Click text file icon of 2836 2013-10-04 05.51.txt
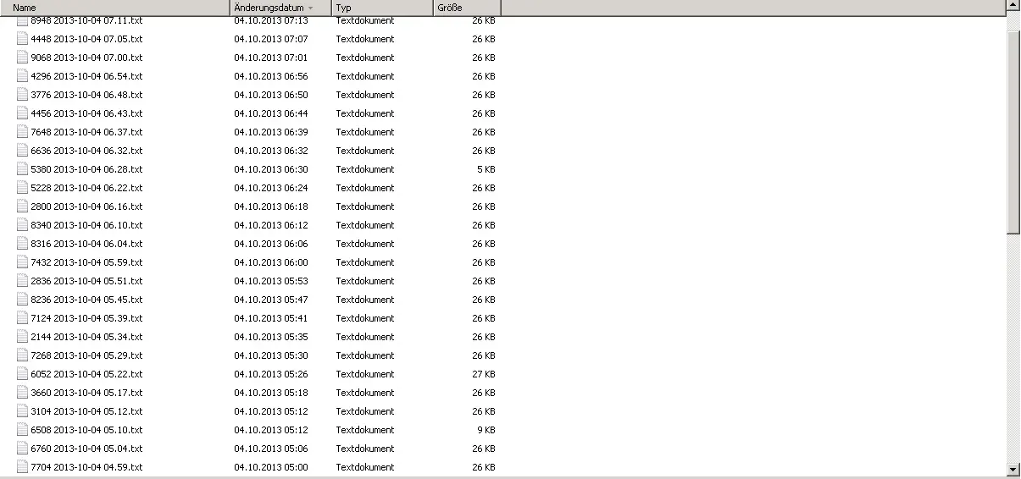1021x479 pixels. point(23,281)
